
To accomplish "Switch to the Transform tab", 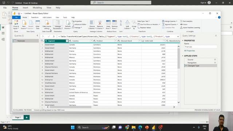I will pyautogui.click(x=35, y=17).
